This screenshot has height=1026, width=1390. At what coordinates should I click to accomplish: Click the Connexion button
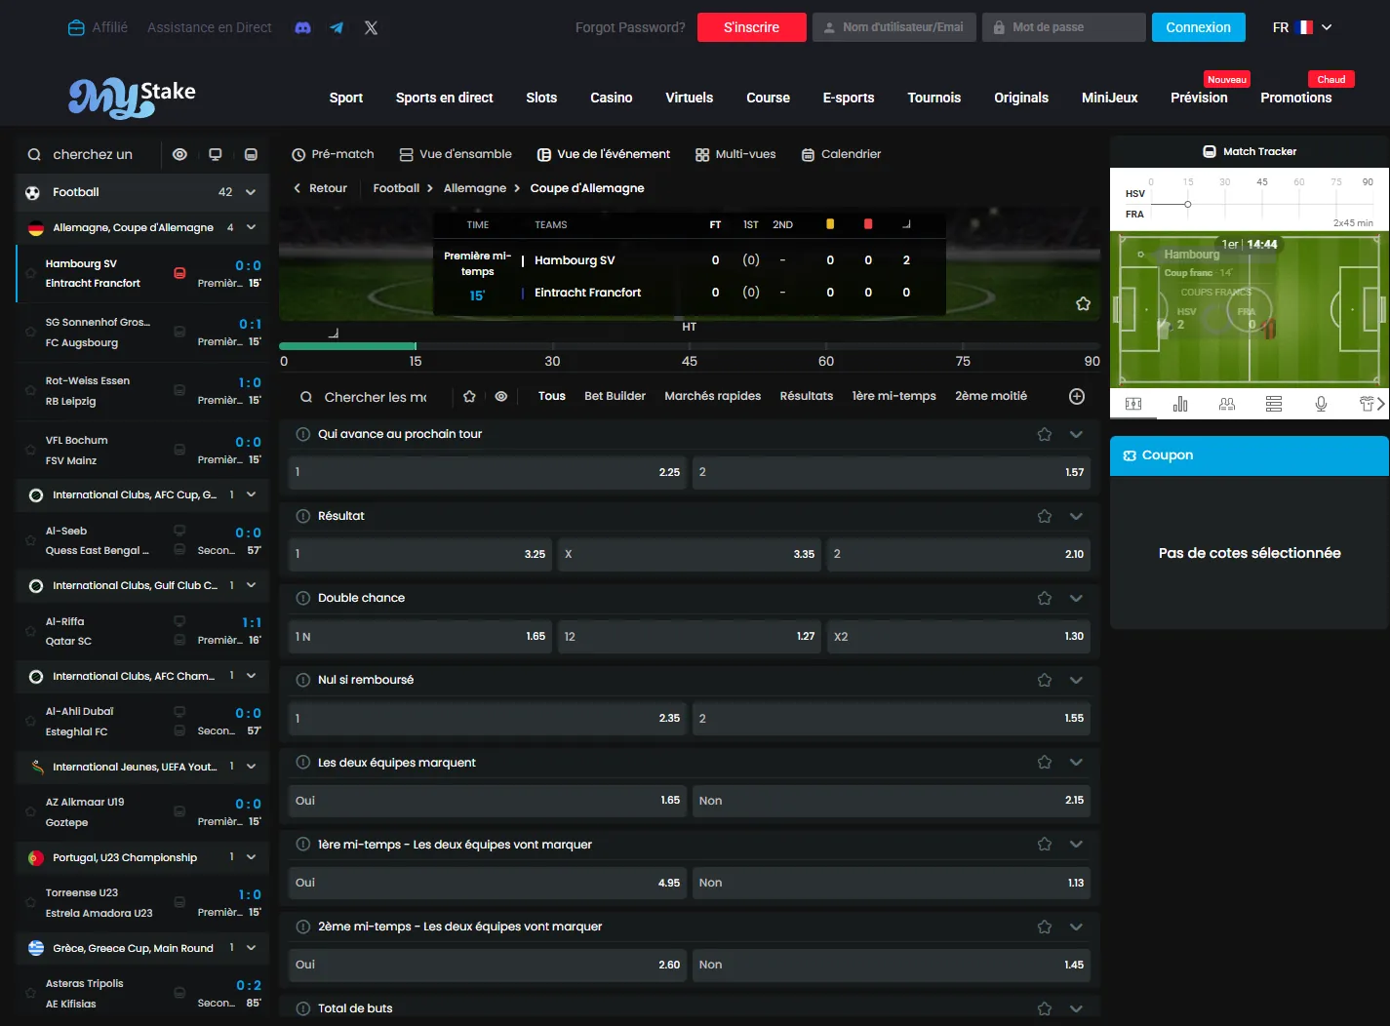1199,27
